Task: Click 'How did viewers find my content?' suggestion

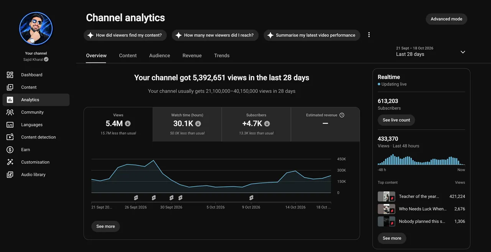Action: click(125, 35)
